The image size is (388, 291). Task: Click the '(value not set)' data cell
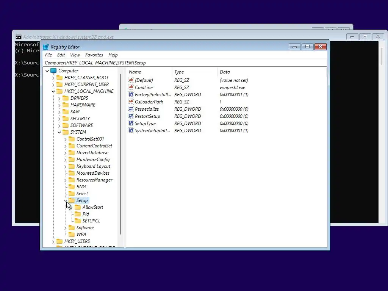pyautogui.click(x=234, y=80)
